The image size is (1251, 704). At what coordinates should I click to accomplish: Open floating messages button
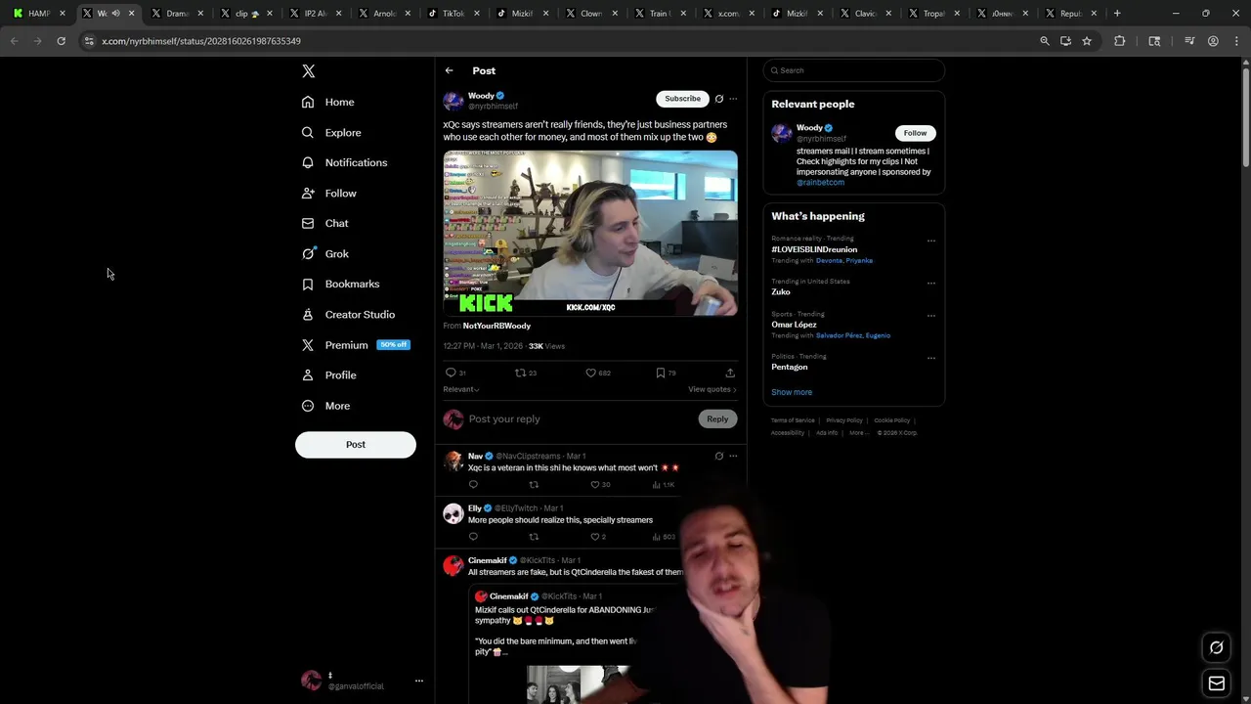click(1217, 683)
